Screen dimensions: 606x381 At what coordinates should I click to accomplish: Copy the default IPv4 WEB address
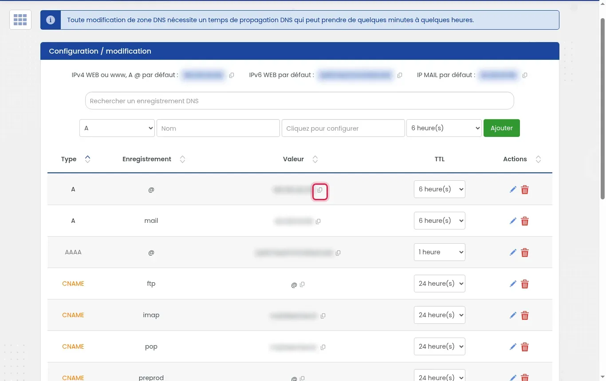[232, 75]
